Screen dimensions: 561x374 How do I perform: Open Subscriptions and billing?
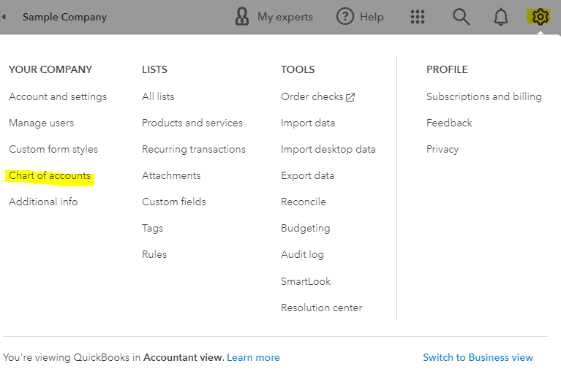click(x=483, y=97)
